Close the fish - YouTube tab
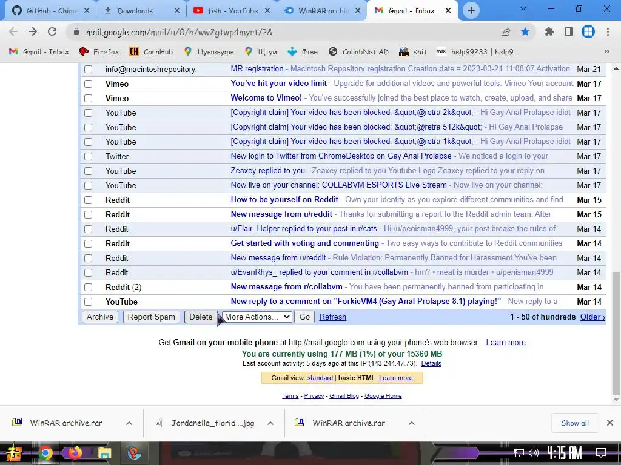The height and width of the screenshot is (465, 621). coord(267,11)
